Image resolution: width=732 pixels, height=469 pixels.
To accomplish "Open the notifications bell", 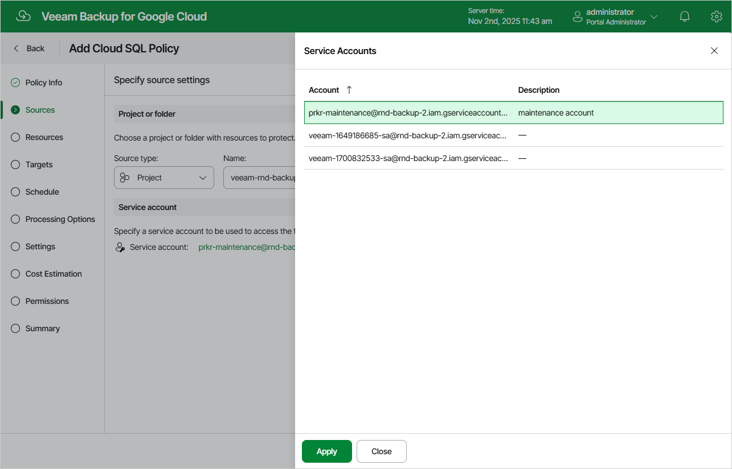I will click(685, 17).
